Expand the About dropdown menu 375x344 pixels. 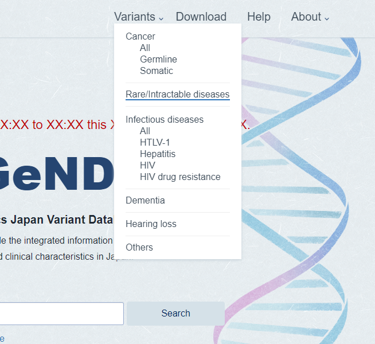coord(310,17)
